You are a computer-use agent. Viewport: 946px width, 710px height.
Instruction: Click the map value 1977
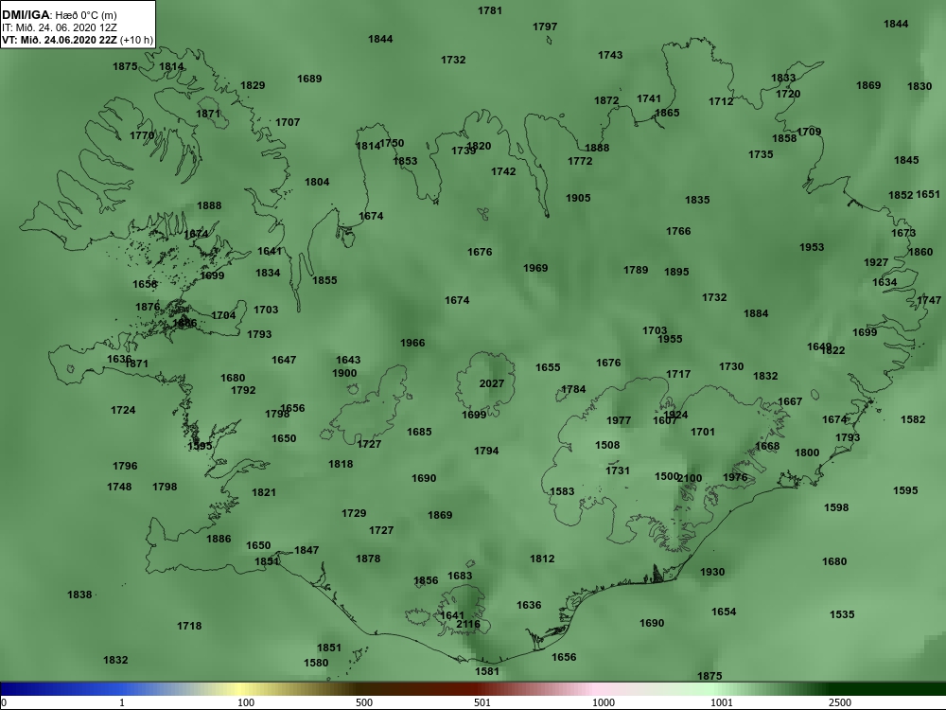pos(619,420)
